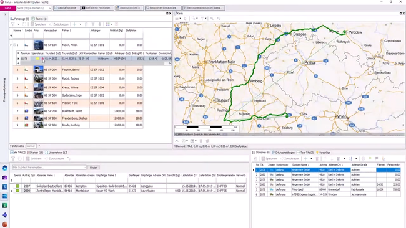
Task: Click the zoom-in magnifier on the map toolbar
Action: [212, 19]
